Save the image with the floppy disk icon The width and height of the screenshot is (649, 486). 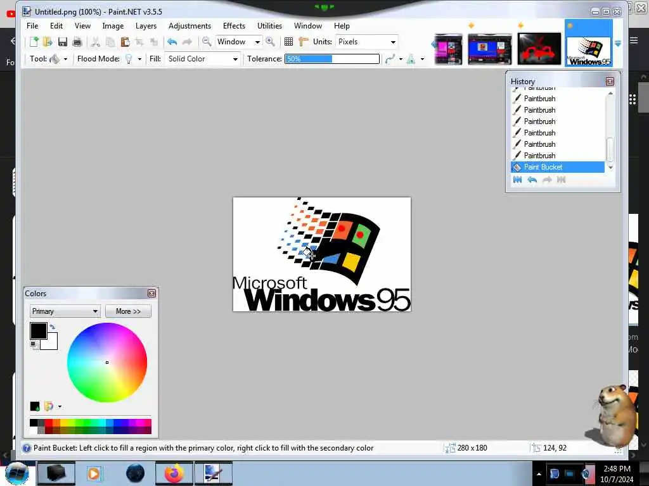pos(63,42)
